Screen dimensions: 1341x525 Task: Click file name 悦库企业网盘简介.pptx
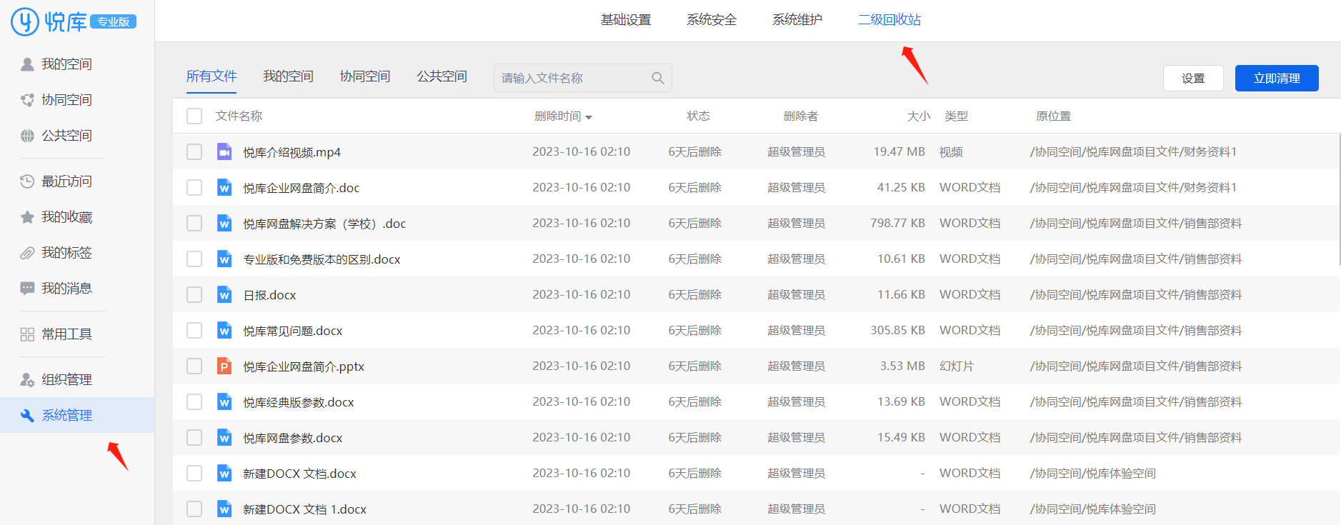[304, 366]
